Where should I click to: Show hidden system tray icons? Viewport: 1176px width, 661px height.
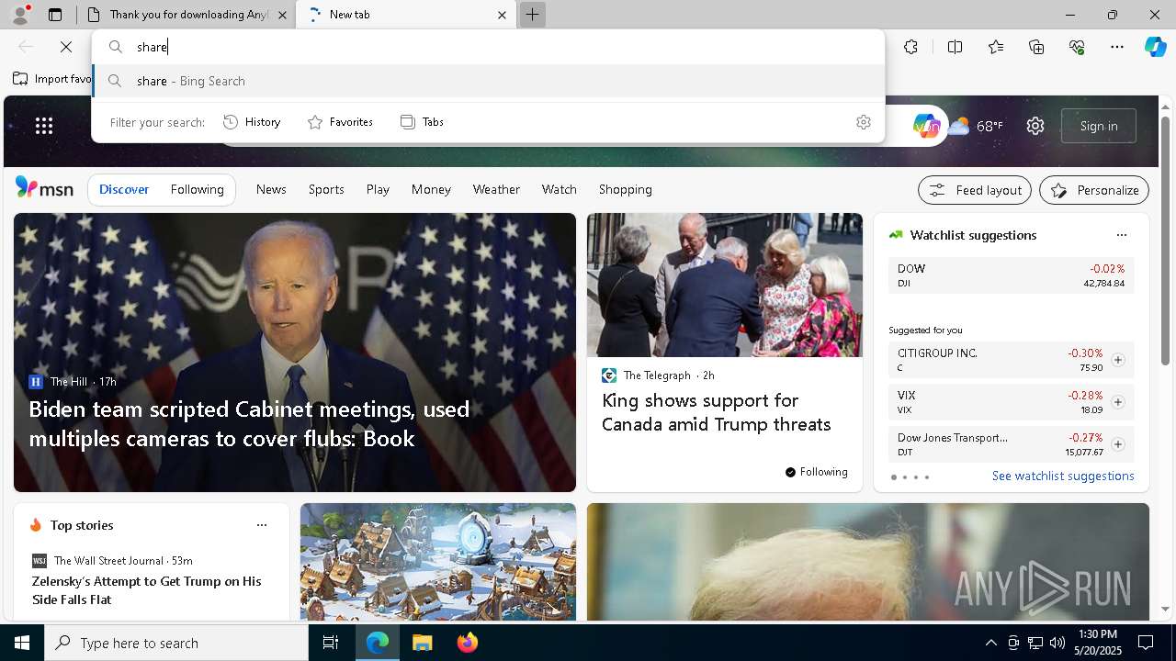(990, 643)
